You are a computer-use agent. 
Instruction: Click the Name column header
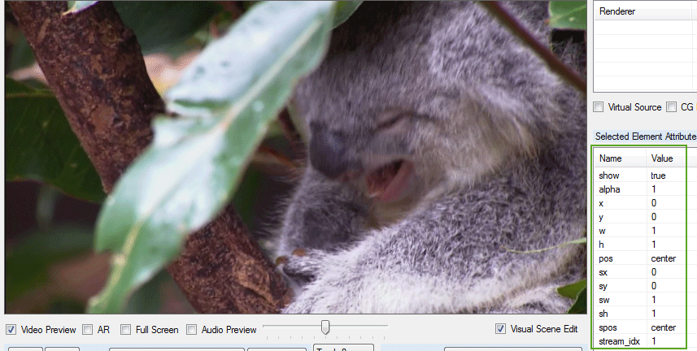pyautogui.click(x=620, y=158)
